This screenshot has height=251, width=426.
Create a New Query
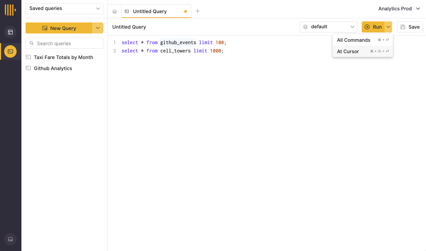coord(59,28)
